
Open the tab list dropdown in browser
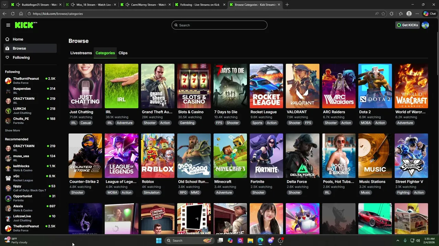[4, 5]
